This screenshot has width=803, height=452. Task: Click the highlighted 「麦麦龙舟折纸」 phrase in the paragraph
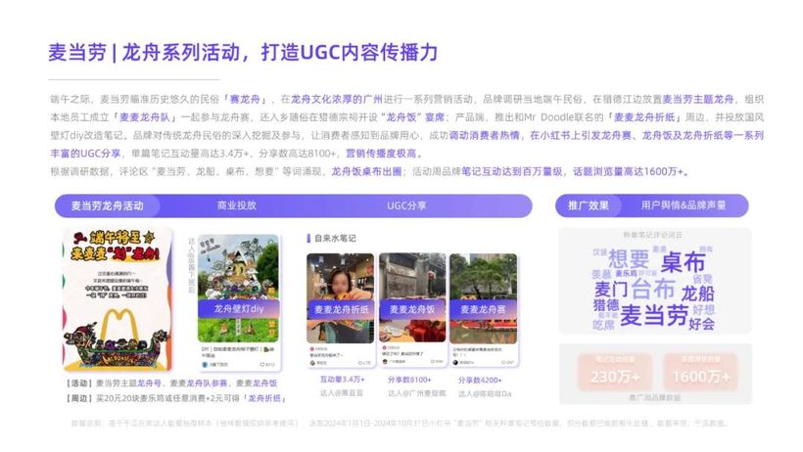[645, 117]
